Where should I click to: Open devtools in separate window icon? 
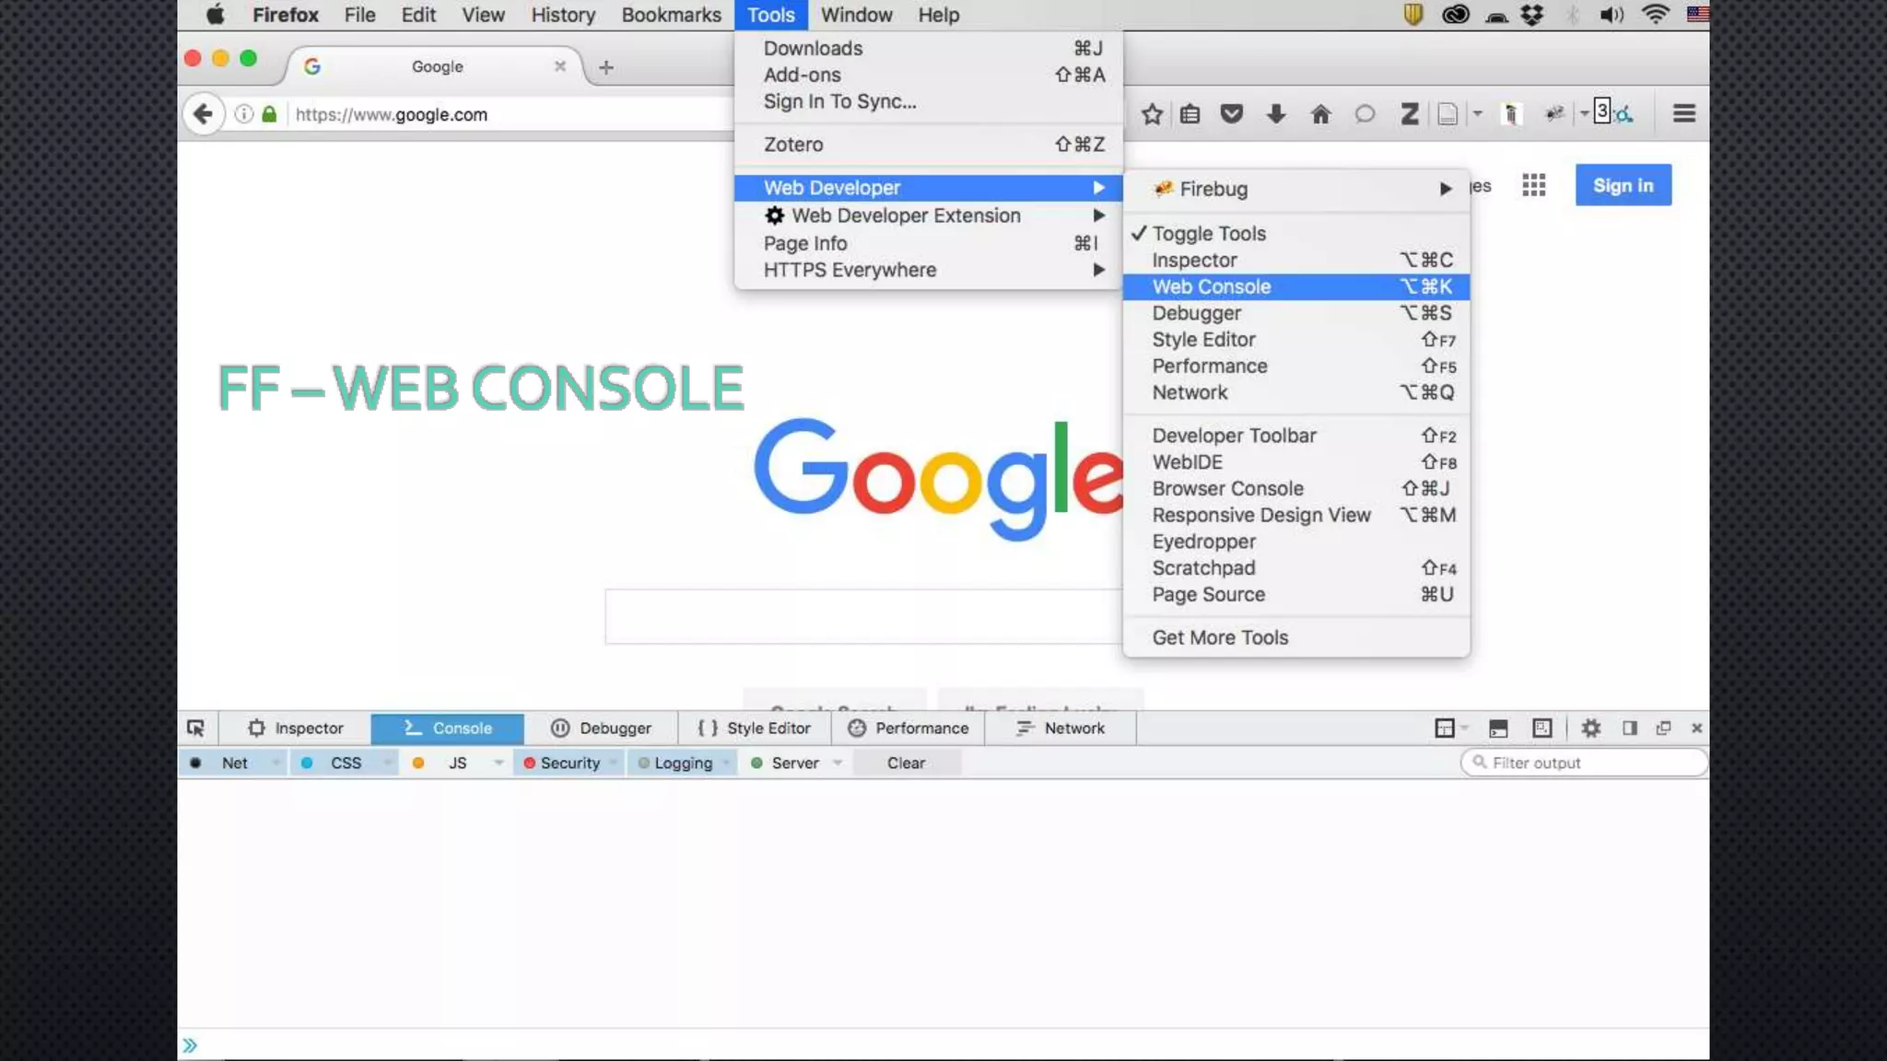pyautogui.click(x=1663, y=728)
